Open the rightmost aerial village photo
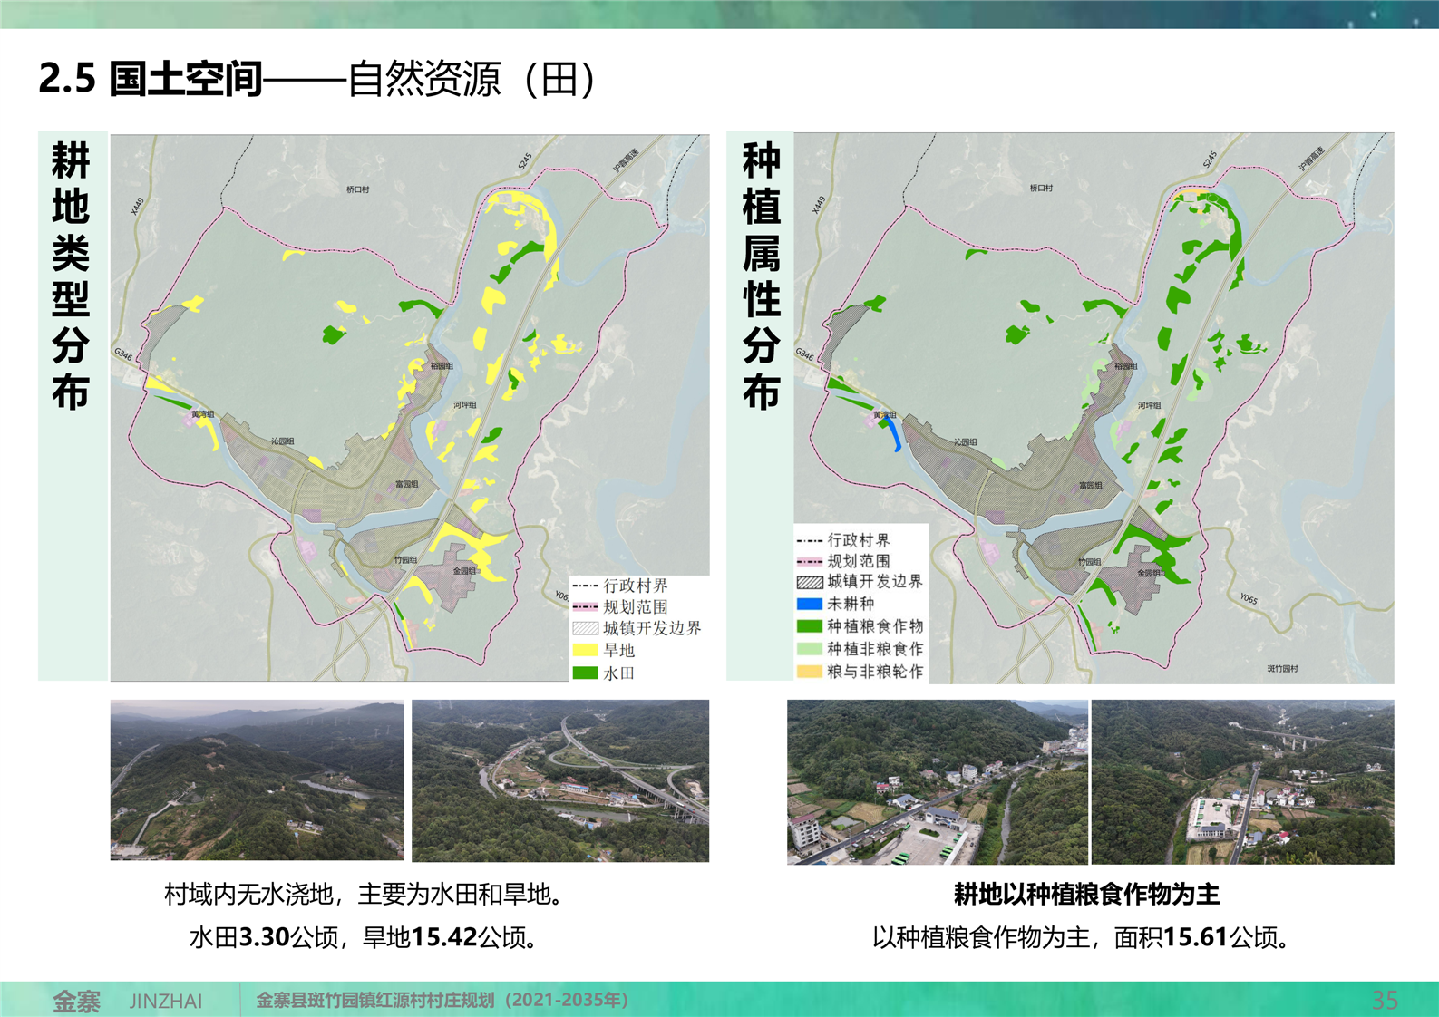 click(1242, 781)
